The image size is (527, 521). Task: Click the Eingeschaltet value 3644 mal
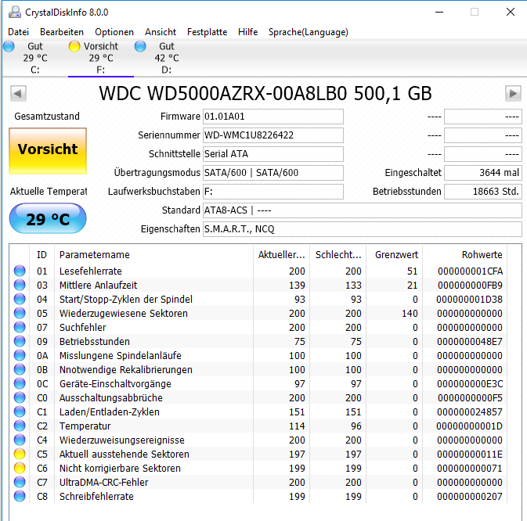click(x=483, y=173)
